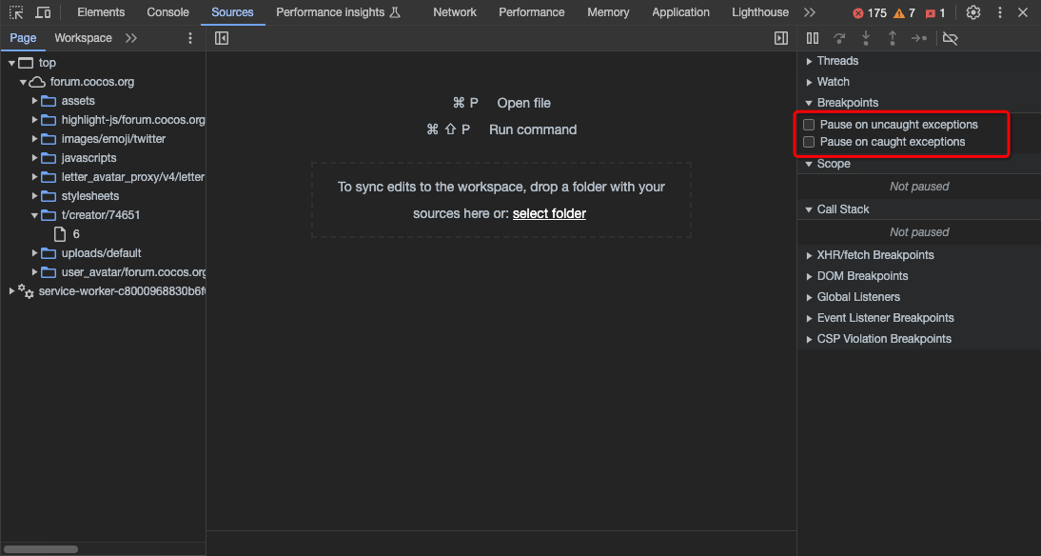This screenshot has height=556, width=1041.
Task: Click the file icon named 6
Action: (60, 234)
